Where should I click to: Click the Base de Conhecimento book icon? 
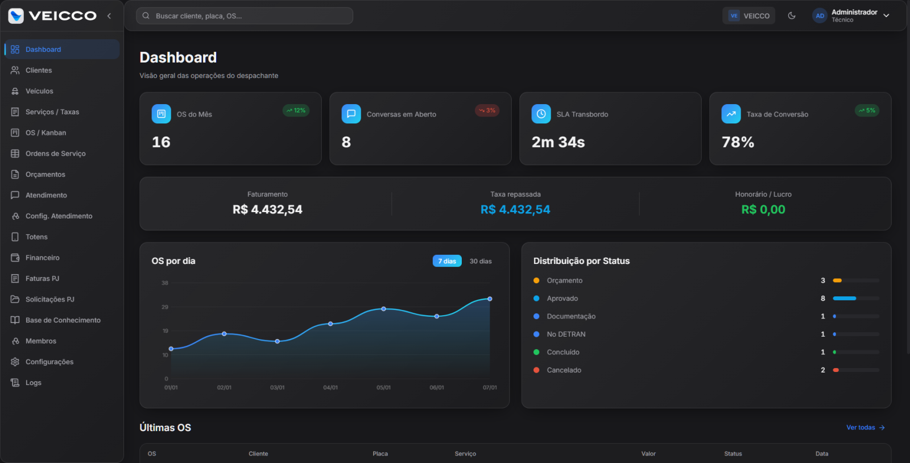pyautogui.click(x=15, y=320)
